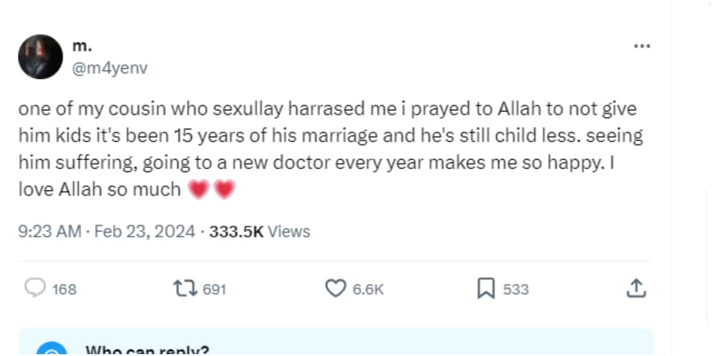Screen dimensions: 713x356
Task: Click the 168 replies count
Action: point(64,290)
